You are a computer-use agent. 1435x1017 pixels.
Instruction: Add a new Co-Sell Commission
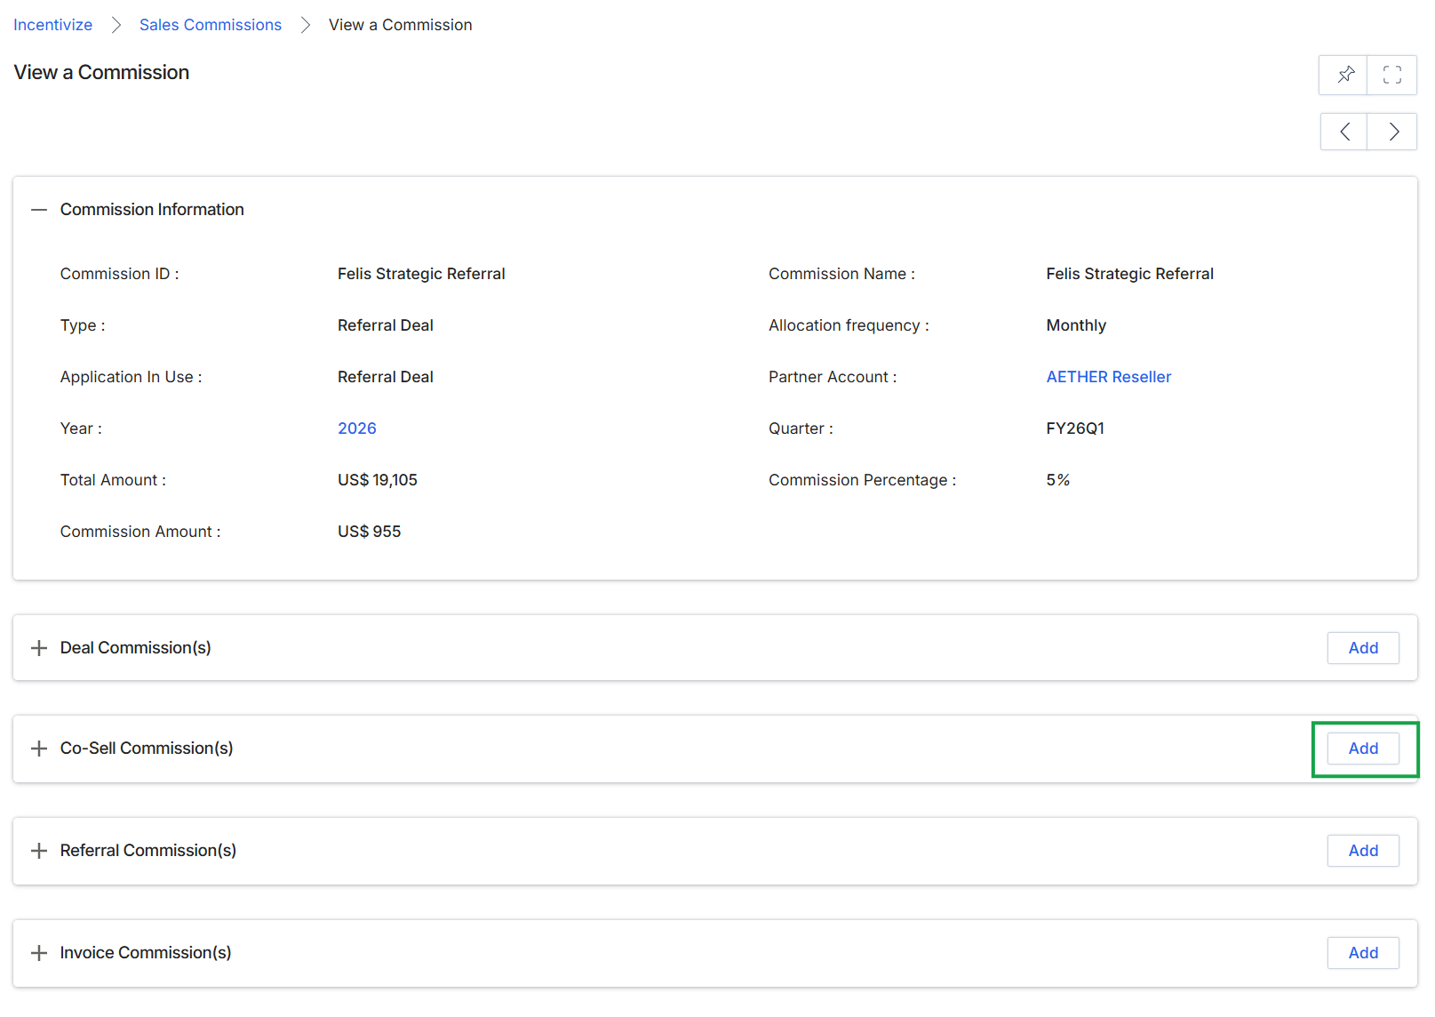tap(1363, 749)
